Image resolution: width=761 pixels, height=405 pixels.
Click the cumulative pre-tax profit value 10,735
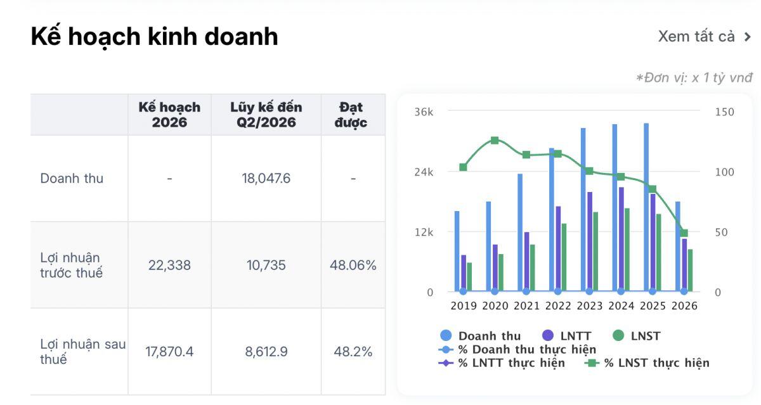(266, 265)
